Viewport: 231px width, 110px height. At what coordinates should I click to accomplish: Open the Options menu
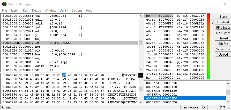(x=77, y=11)
